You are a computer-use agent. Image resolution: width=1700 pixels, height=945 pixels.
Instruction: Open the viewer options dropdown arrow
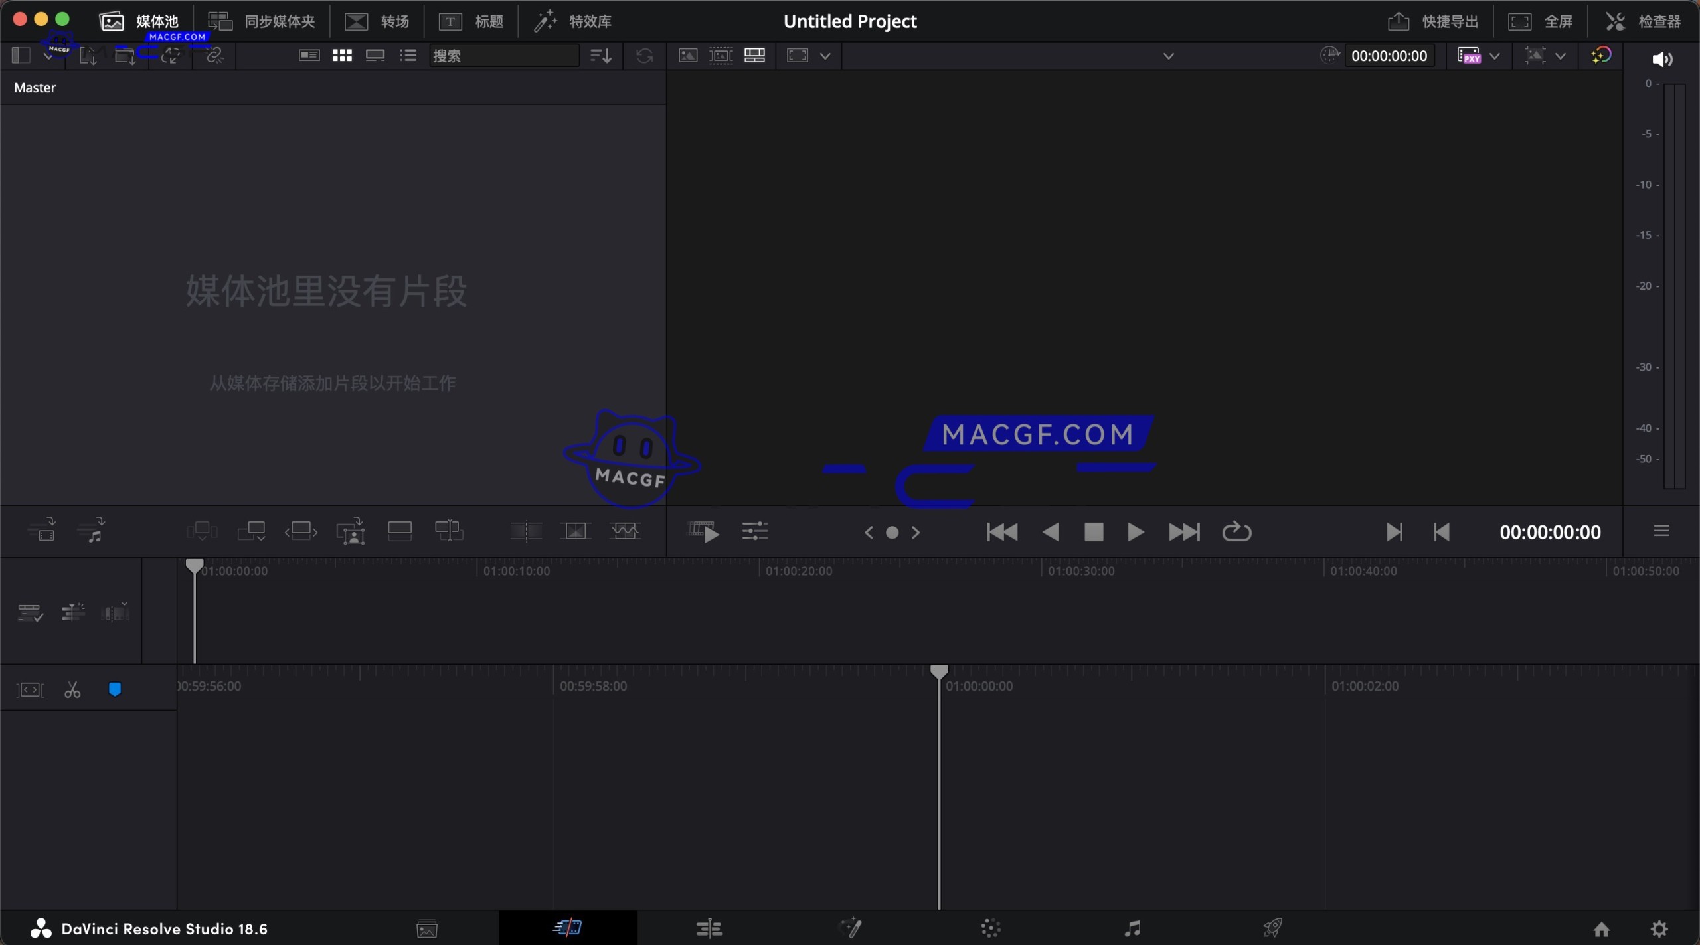825,56
